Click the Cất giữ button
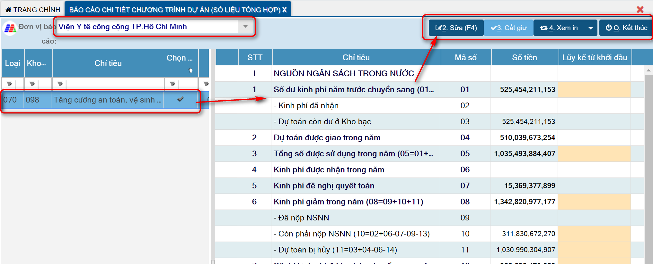Screen dimensions: 653x264 (508, 28)
